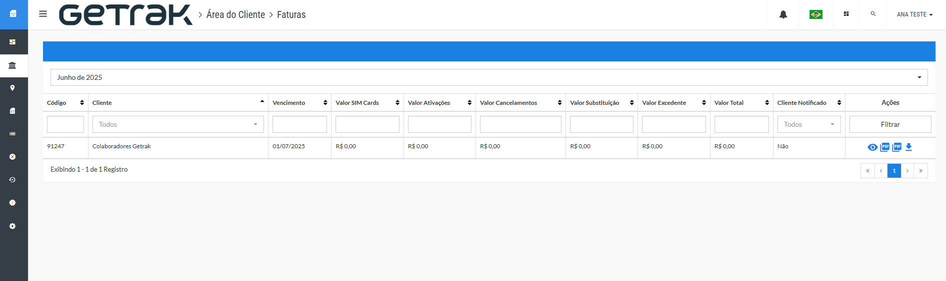Go to next page (›)

(x=907, y=171)
